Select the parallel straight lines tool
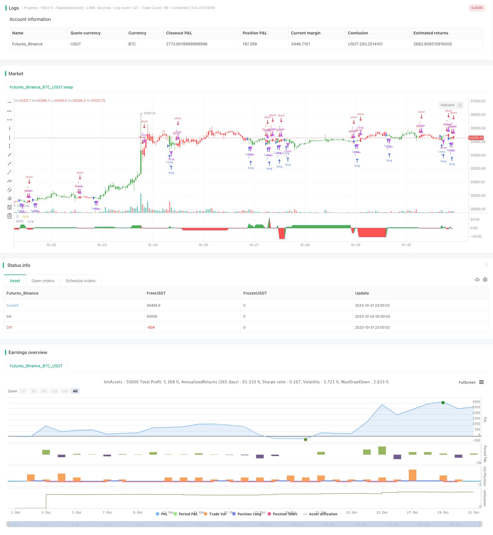The image size is (493, 535). (x=10, y=198)
